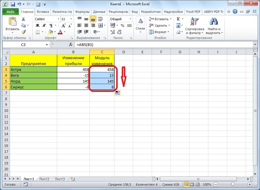
Task: Toggle bold formatting (Ж)
Action: coord(38,25)
